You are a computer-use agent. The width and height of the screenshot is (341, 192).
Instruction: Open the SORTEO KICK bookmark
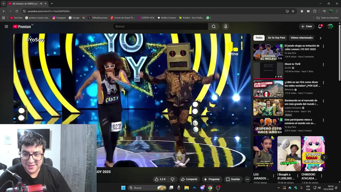(x=146, y=18)
